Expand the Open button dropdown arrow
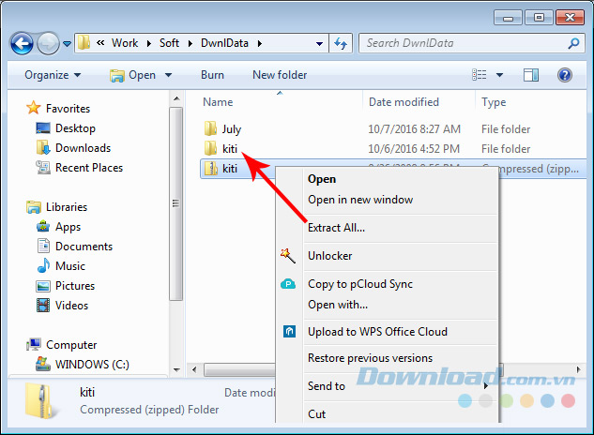Screen dimensions: 594x435 [169, 75]
